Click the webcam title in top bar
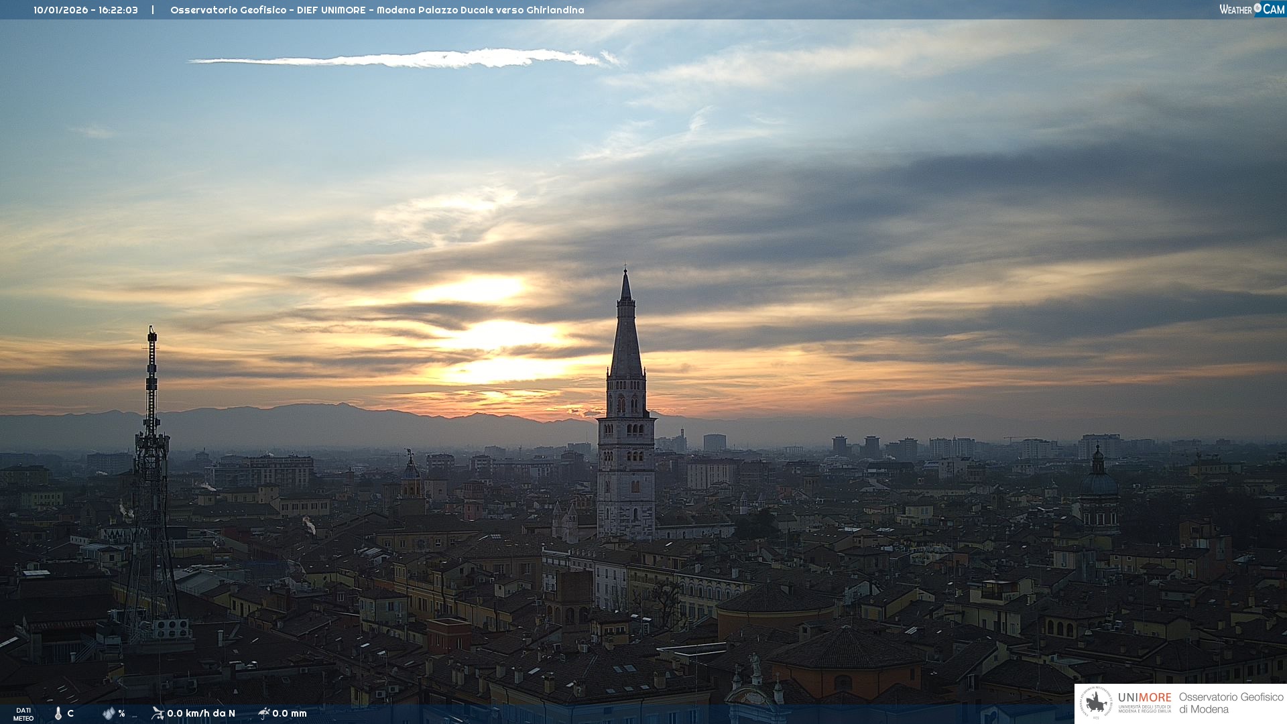 click(x=377, y=10)
